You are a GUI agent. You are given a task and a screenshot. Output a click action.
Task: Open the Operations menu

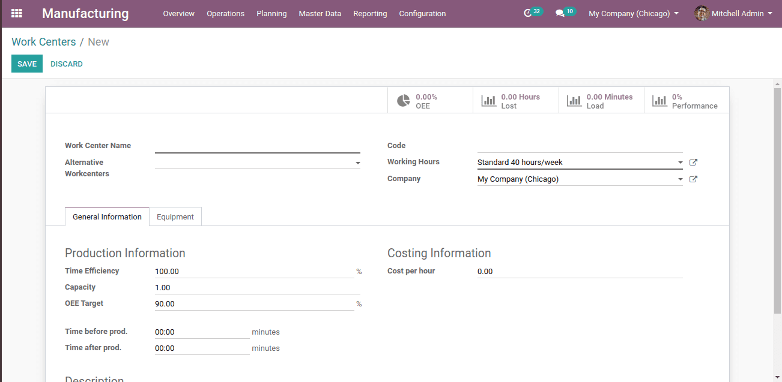(226, 13)
